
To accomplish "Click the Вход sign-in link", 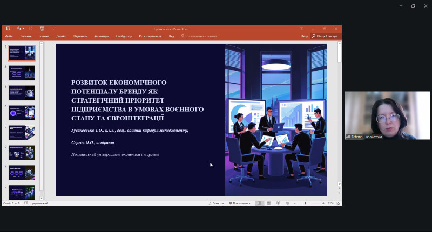I will [x=305, y=36].
